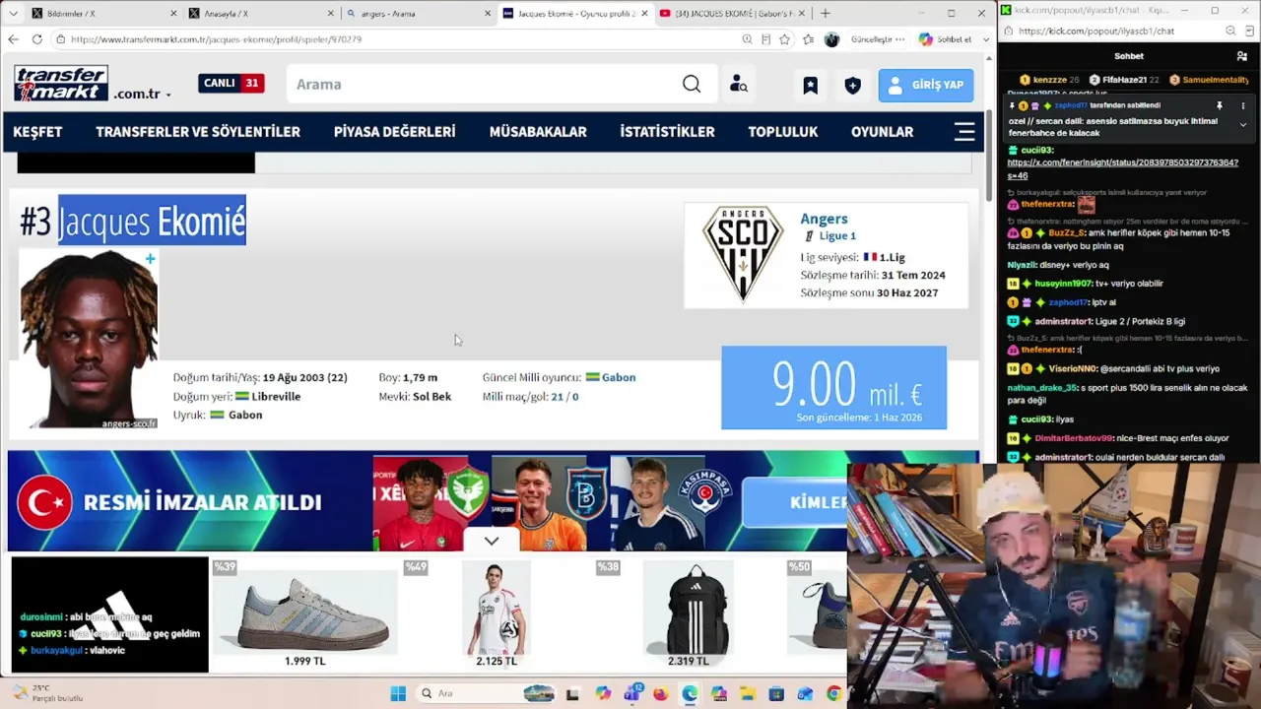Image resolution: width=1261 pixels, height=709 pixels.
Task: Open the reader view icon in the address bar
Action: pyautogui.click(x=765, y=39)
